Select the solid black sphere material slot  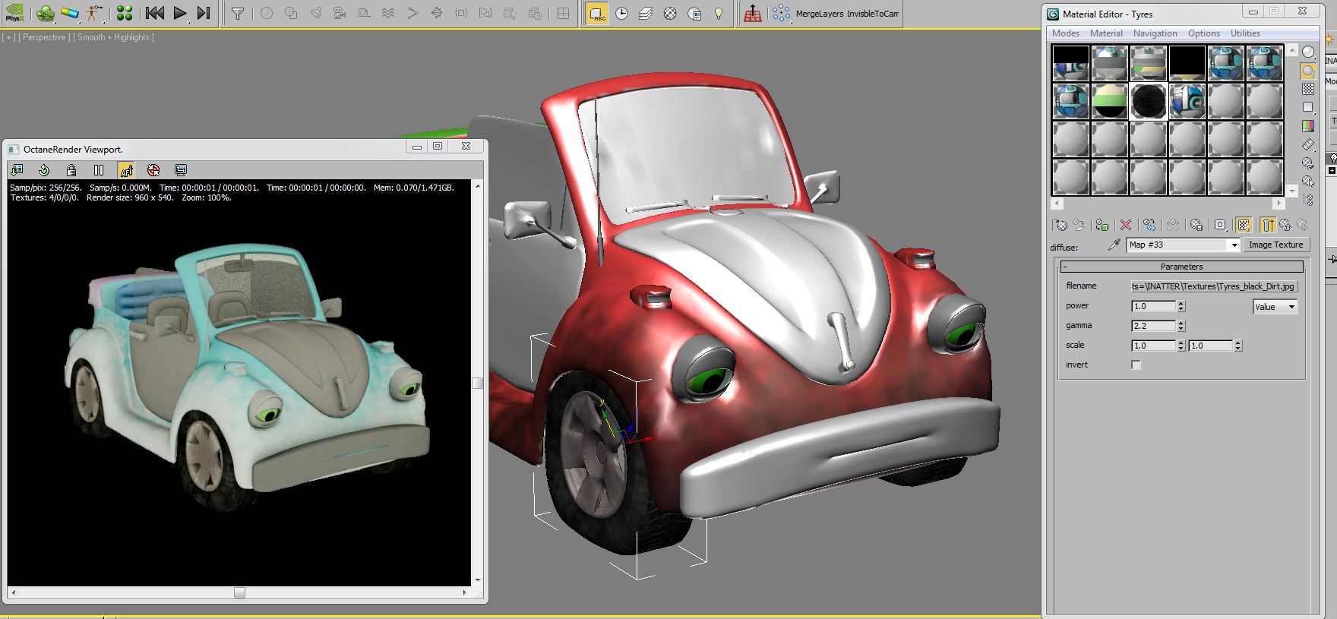tap(1148, 101)
